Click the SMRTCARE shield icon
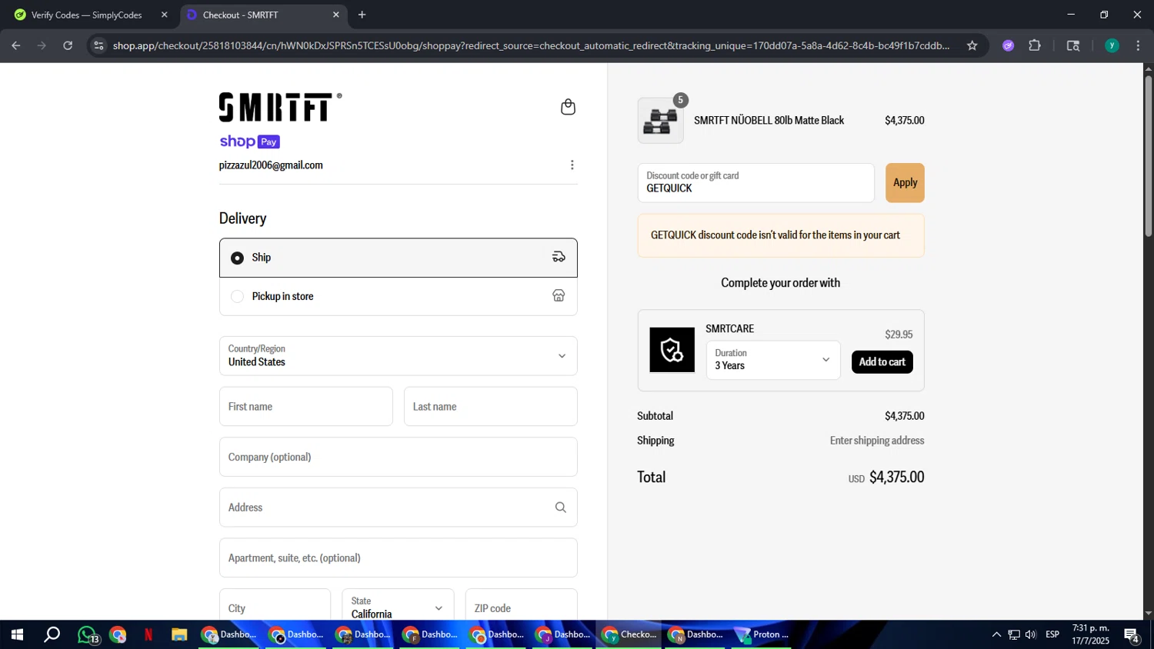1154x649 pixels. 672,350
